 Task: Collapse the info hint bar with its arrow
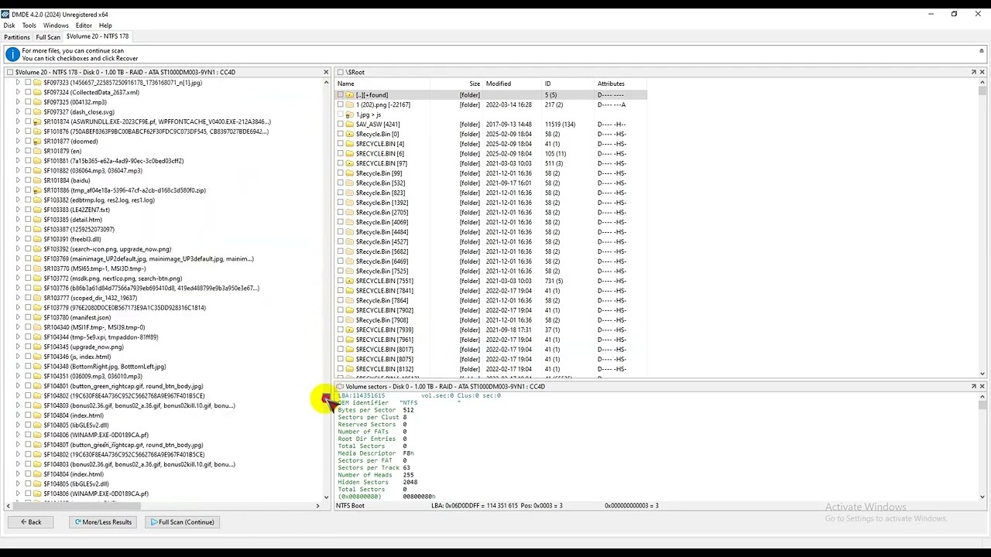[x=981, y=51]
